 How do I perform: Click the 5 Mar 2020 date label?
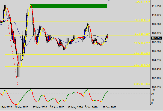click(x=22, y=107)
